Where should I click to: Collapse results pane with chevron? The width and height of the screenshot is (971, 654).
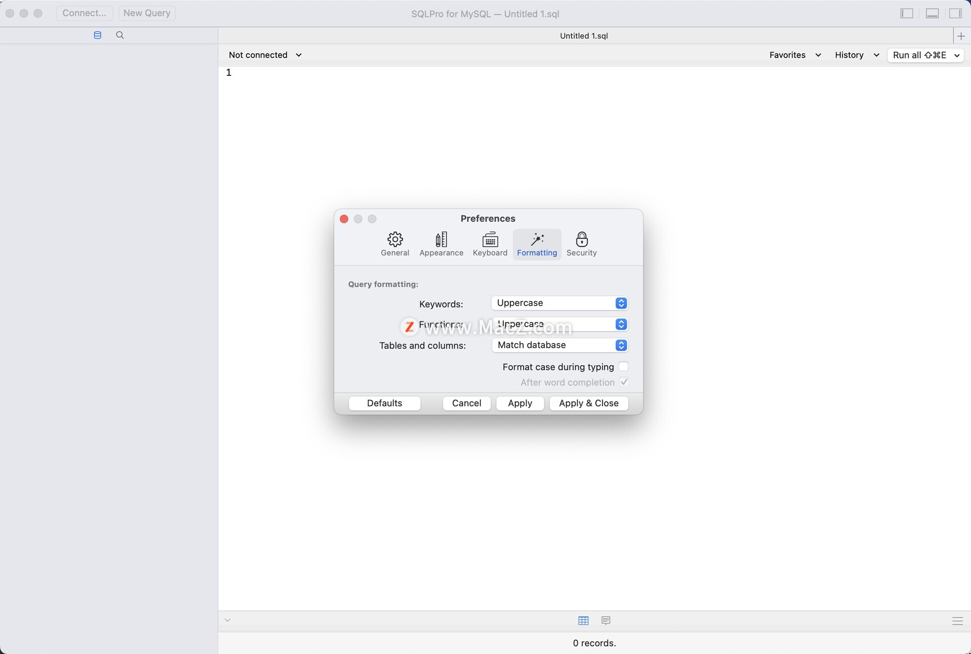click(x=228, y=620)
